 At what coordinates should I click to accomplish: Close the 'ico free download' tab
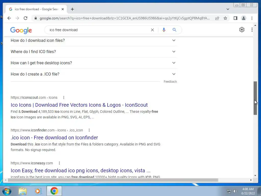point(63,9)
